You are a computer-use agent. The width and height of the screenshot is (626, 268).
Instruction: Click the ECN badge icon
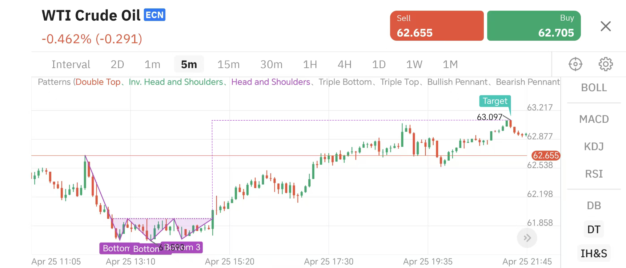154,15
